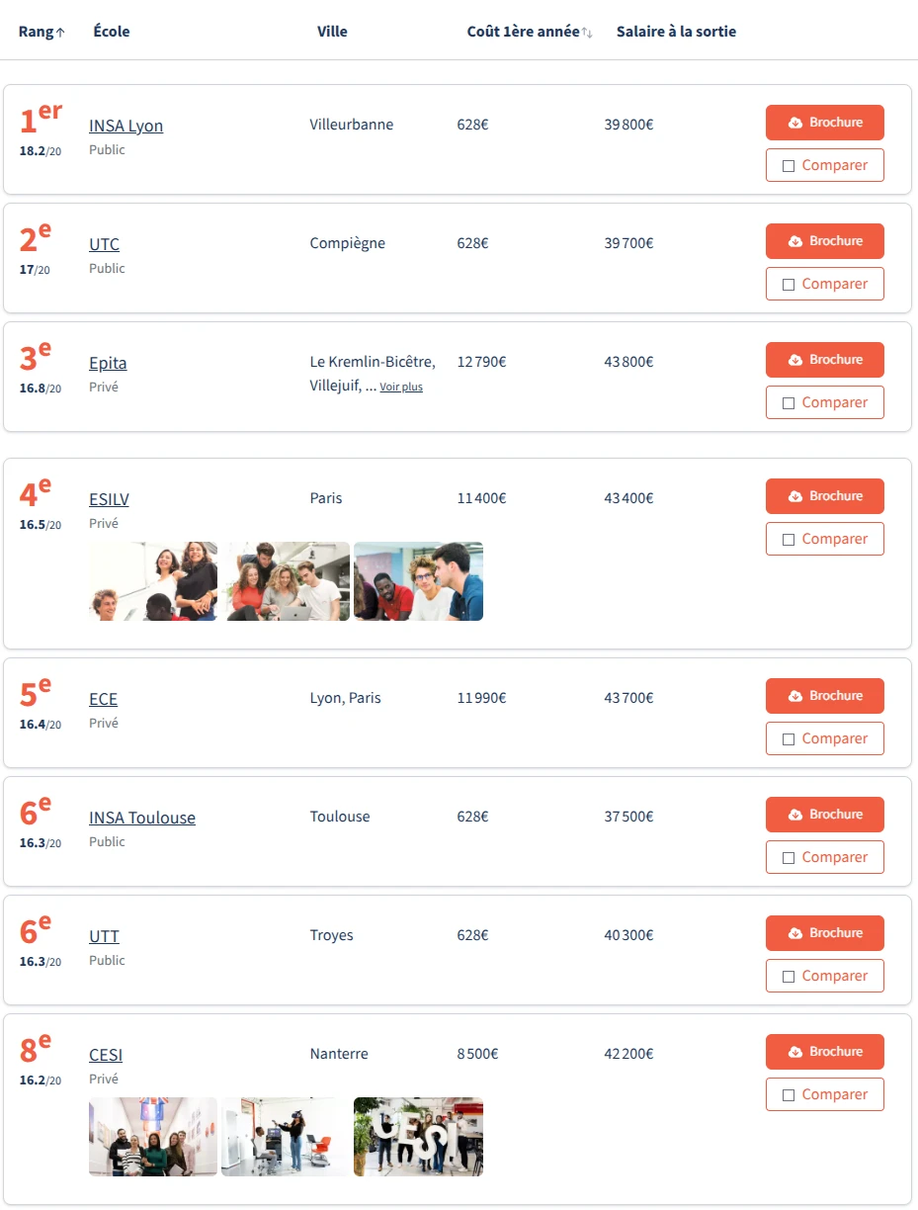Click download icon in UTT Brochure button

pyautogui.click(x=795, y=933)
